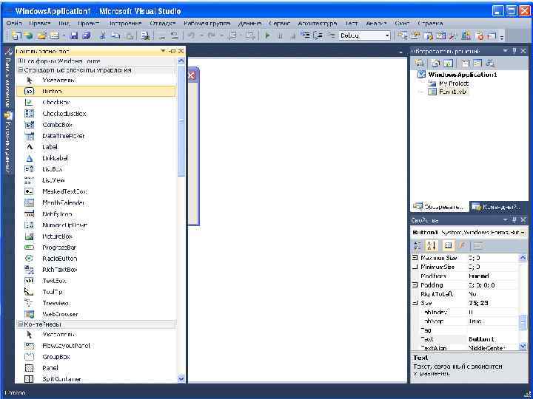Switch Properties window to Events lightning icon
The width and height of the screenshot is (533, 399).
[462, 245]
